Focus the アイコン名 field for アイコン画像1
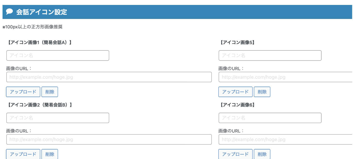This screenshot has width=353, height=159. (58, 55)
